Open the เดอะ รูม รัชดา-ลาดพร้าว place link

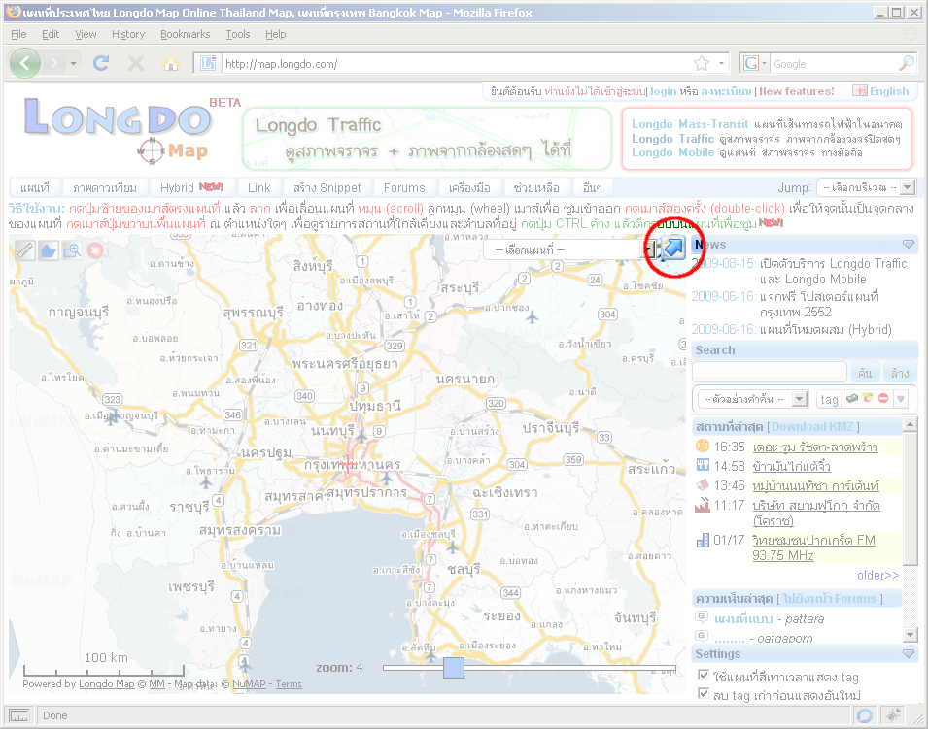pyautogui.click(x=815, y=447)
